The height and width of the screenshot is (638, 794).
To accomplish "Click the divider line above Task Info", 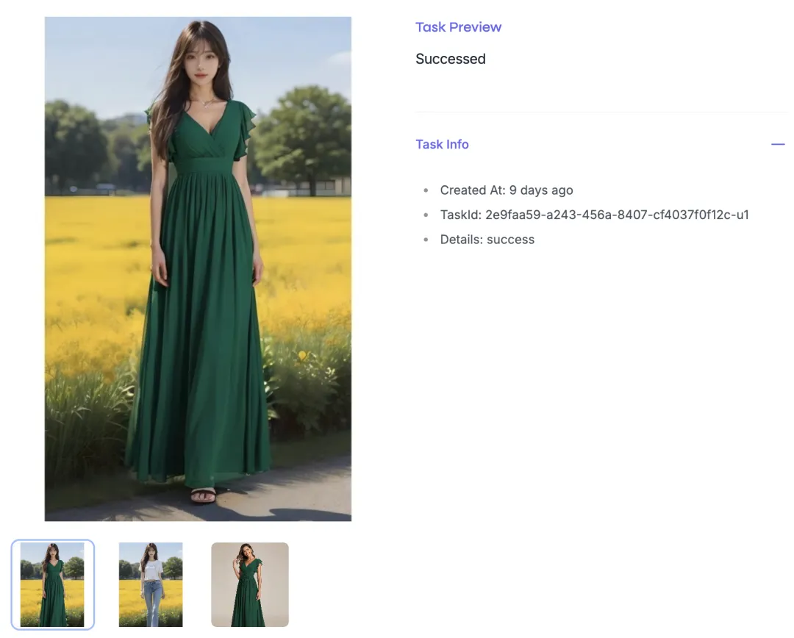I will click(601, 112).
